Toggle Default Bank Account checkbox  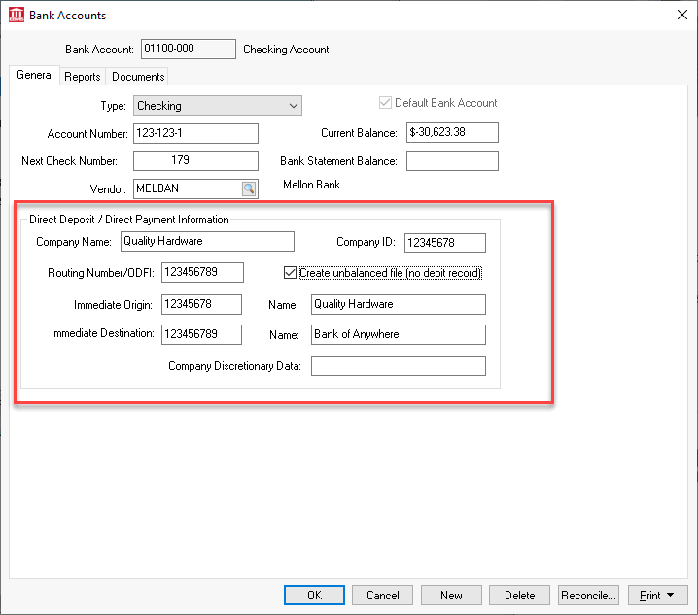(385, 103)
